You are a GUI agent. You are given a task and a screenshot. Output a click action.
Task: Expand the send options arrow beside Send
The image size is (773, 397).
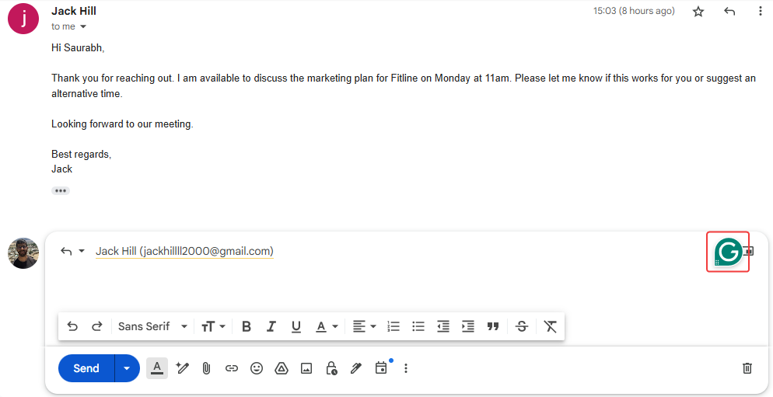click(x=128, y=368)
